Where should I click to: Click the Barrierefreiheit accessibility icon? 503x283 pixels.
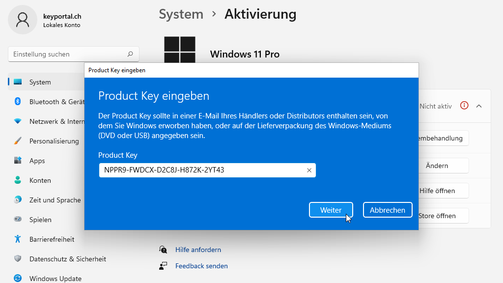[x=18, y=239]
